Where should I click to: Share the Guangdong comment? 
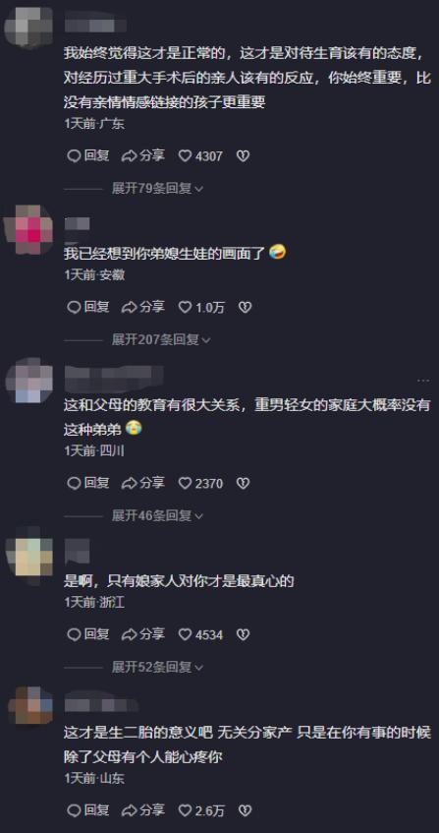(x=143, y=155)
